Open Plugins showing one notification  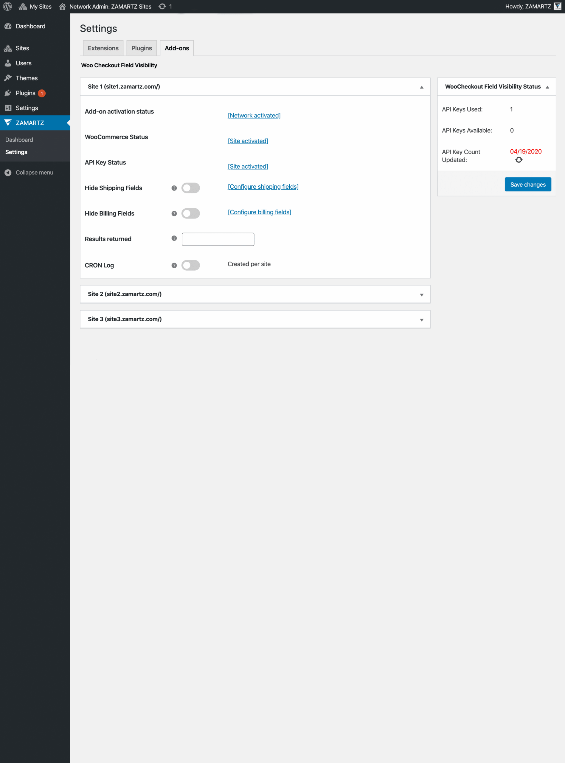(x=25, y=93)
